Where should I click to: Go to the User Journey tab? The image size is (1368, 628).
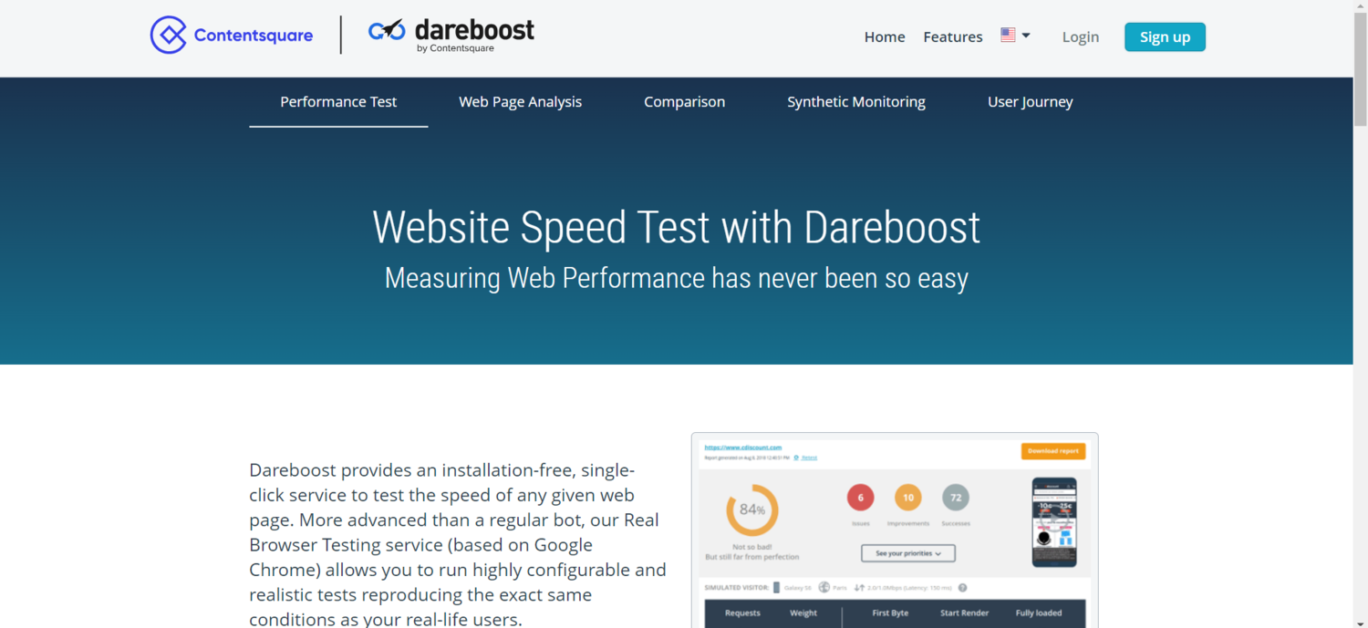click(1030, 102)
